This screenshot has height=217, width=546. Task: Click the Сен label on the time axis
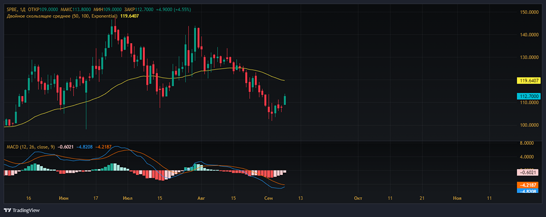point(269,198)
